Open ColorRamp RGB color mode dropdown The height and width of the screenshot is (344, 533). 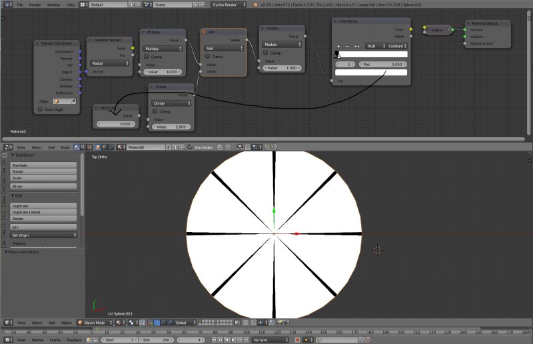coord(376,46)
